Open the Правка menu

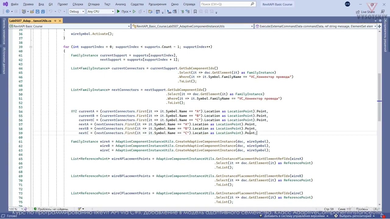click(28, 4)
